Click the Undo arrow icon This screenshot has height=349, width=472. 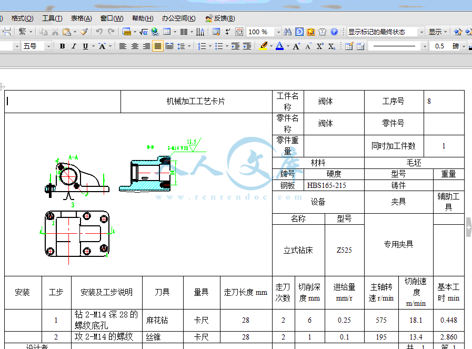[x=99, y=32]
